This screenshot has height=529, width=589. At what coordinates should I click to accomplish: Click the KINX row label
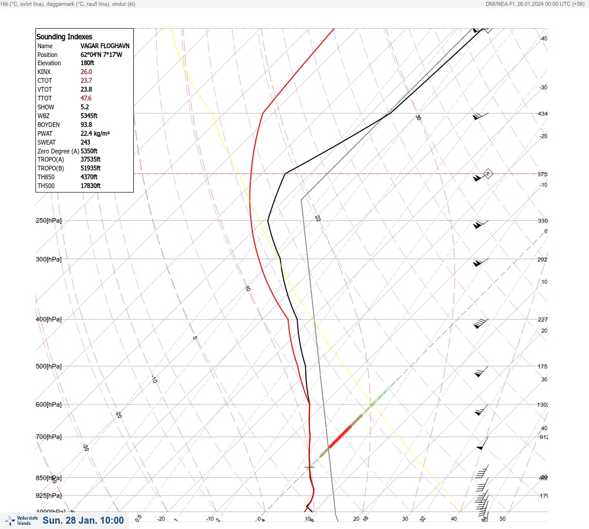44,72
